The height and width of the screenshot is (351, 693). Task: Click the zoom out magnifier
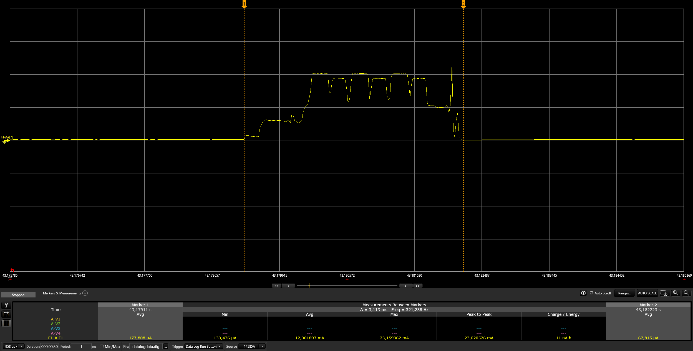(x=686, y=293)
